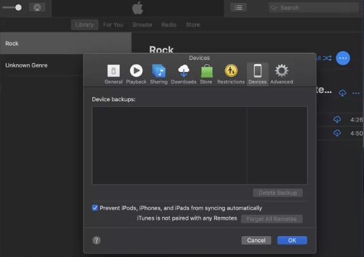
Task: Open the Store preferences pane
Action: [206, 74]
